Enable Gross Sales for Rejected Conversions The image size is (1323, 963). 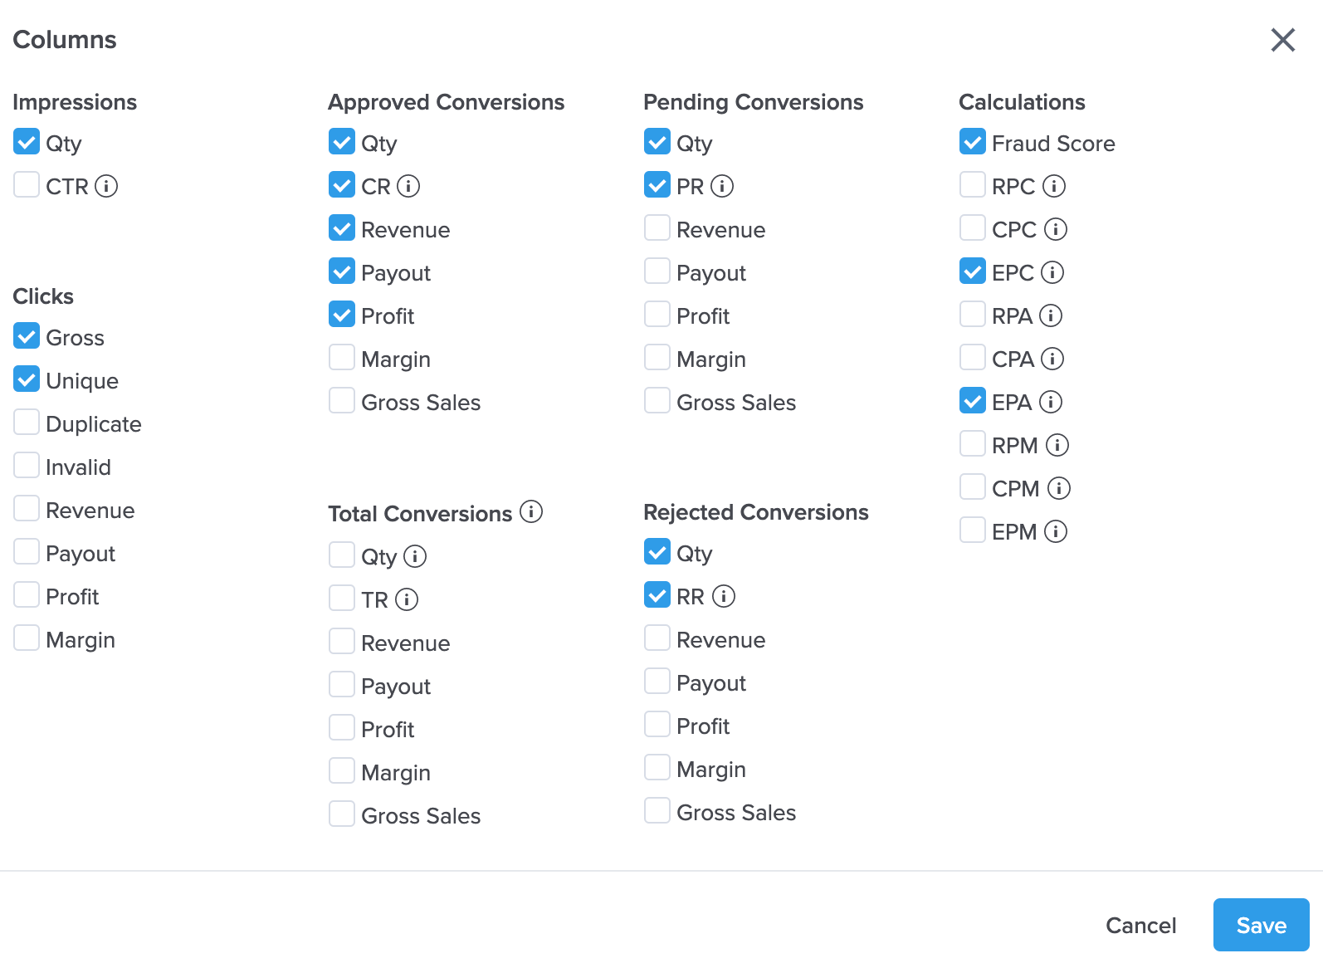tap(657, 810)
